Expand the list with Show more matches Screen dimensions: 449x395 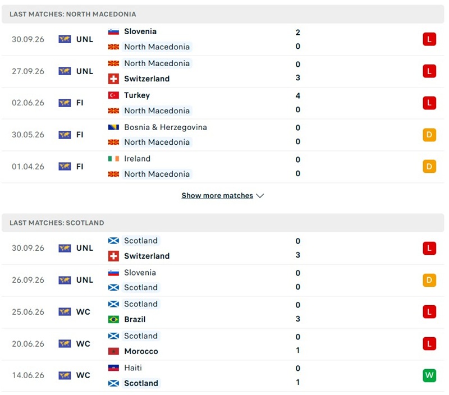click(217, 195)
